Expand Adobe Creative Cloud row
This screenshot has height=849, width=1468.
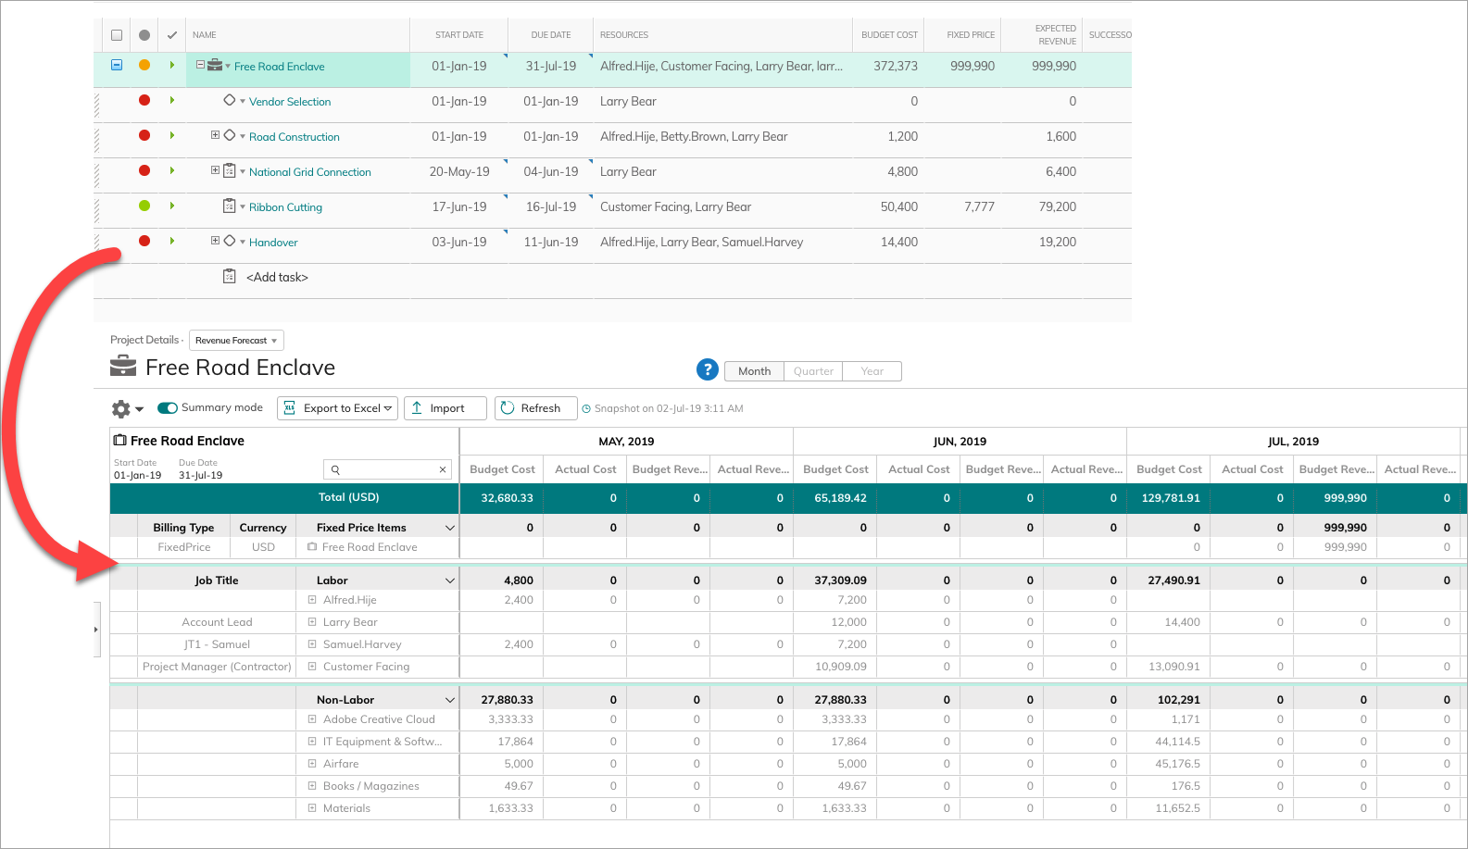(312, 719)
